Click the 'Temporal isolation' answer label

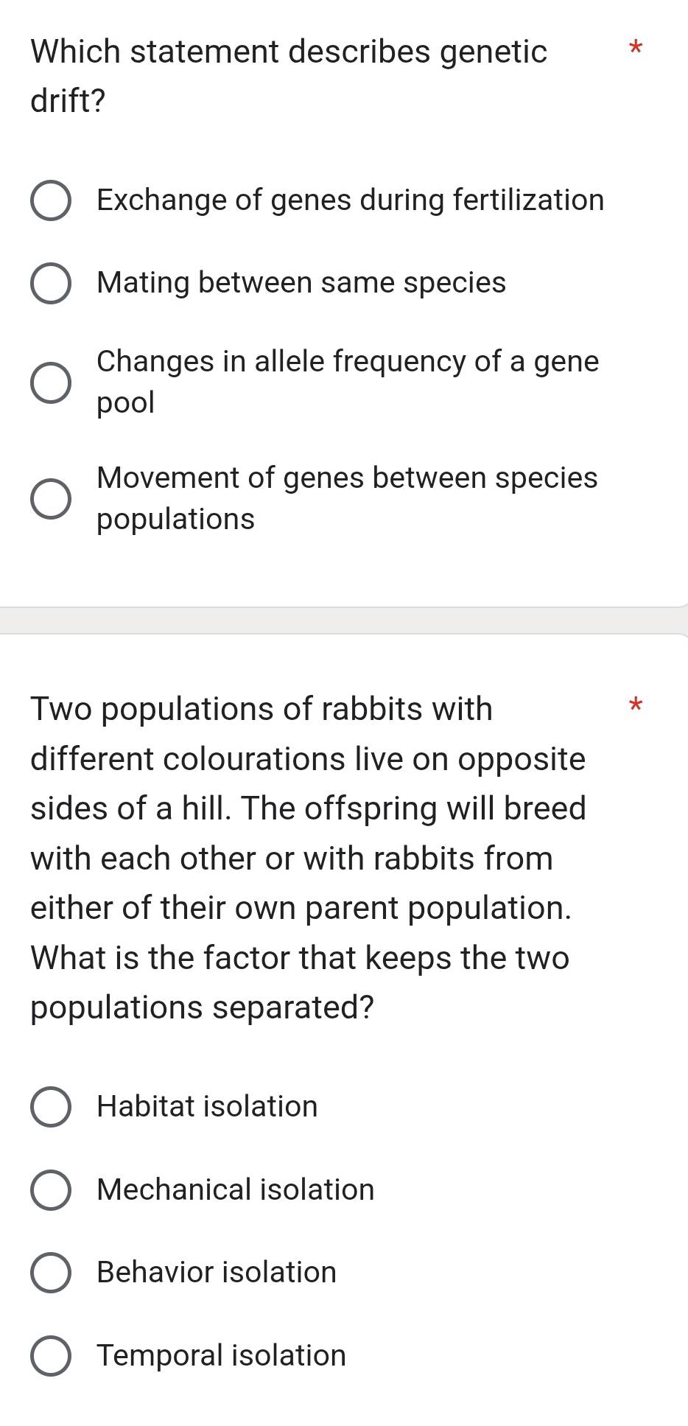click(220, 1355)
